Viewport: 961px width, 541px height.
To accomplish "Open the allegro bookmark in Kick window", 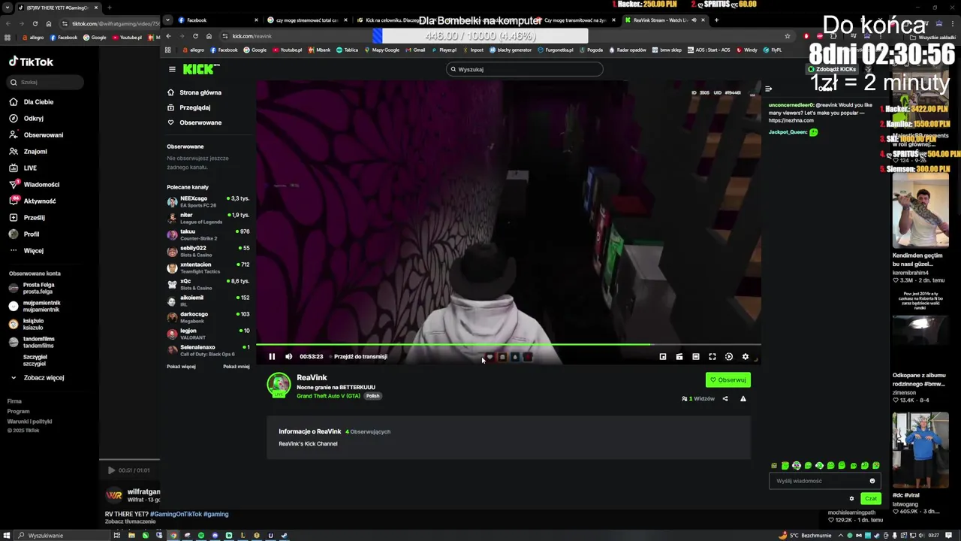I will pos(193,50).
